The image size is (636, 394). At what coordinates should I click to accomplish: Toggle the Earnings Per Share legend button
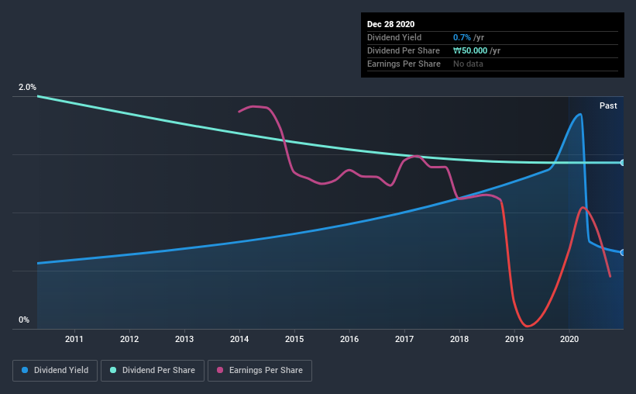(x=260, y=371)
